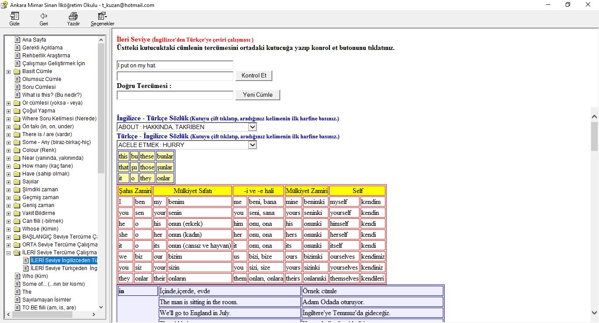The width and height of the screenshot is (599, 323).
Task: Select Near (yanında, yakınında) tree item
Action: [x=53, y=158]
